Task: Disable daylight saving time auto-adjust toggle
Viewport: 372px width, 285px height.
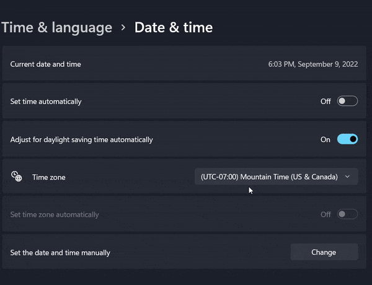Action: click(x=347, y=139)
